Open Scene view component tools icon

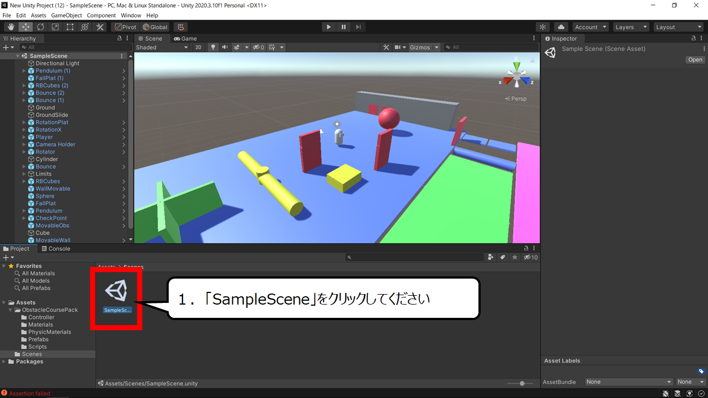(386, 48)
